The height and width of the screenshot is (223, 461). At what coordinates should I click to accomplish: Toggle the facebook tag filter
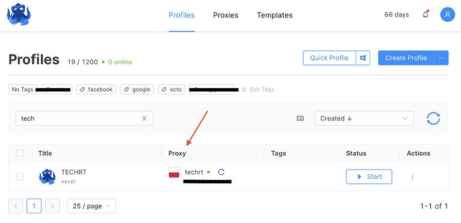96,89
